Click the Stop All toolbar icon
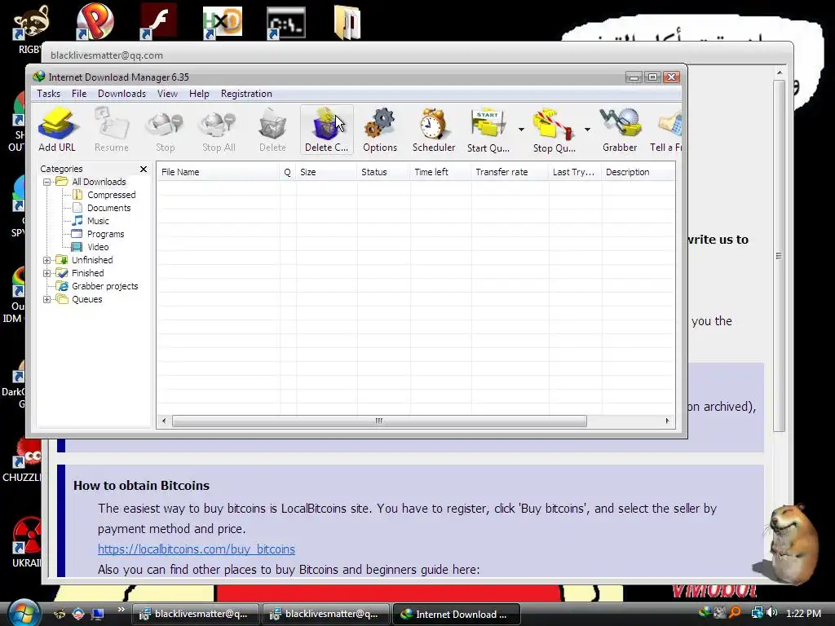This screenshot has width=835, height=626. [x=219, y=130]
